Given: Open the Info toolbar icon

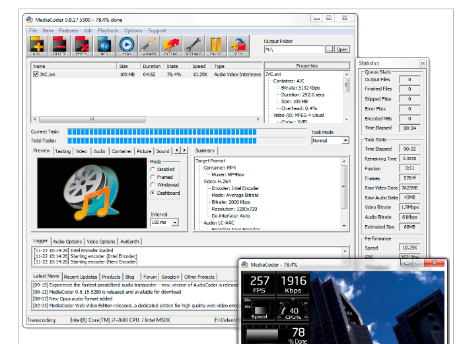Looking at the screenshot, I should [104, 45].
